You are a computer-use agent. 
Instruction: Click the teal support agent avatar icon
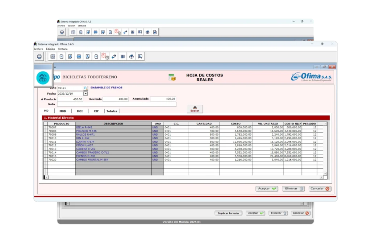(43, 78)
